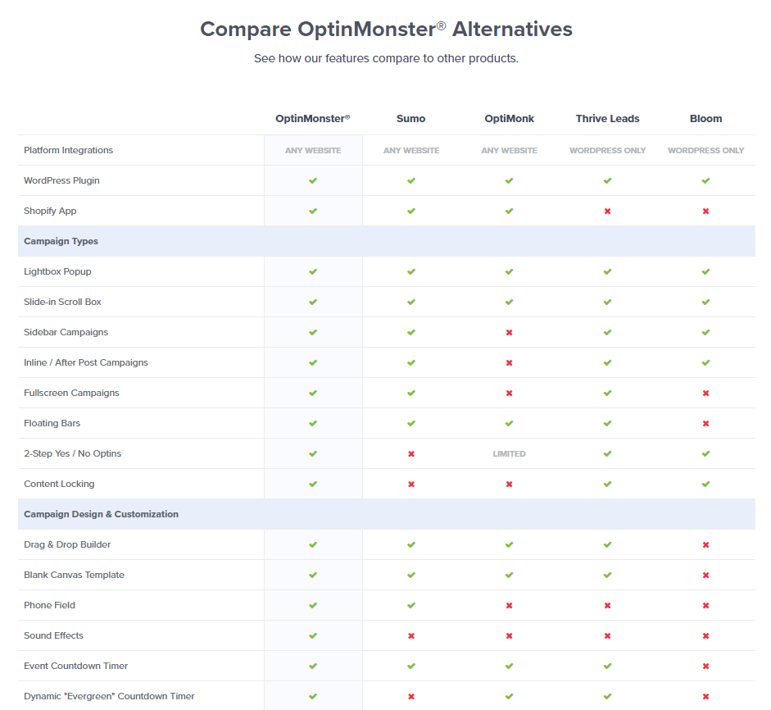771x710 pixels.
Task: Click the OptinMonster column header
Action: click(x=313, y=119)
